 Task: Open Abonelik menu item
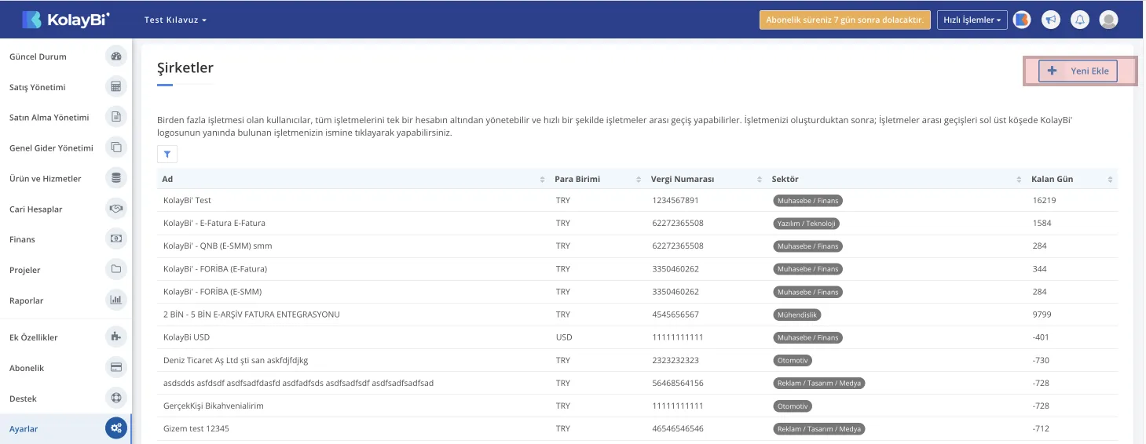[66, 368]
